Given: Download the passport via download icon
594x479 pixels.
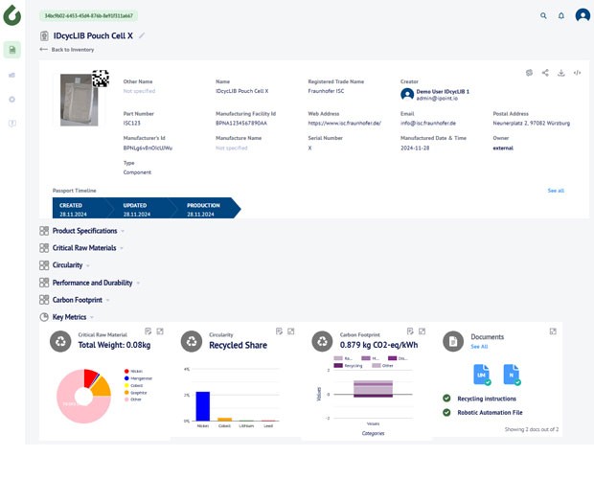Looking at the screenshot, I should point(561,73).
